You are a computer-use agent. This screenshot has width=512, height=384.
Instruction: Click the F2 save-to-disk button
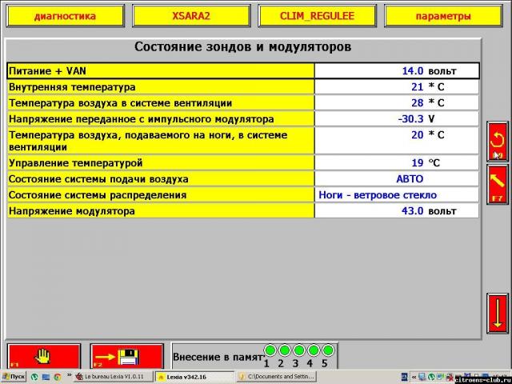[x=126, y=355]
